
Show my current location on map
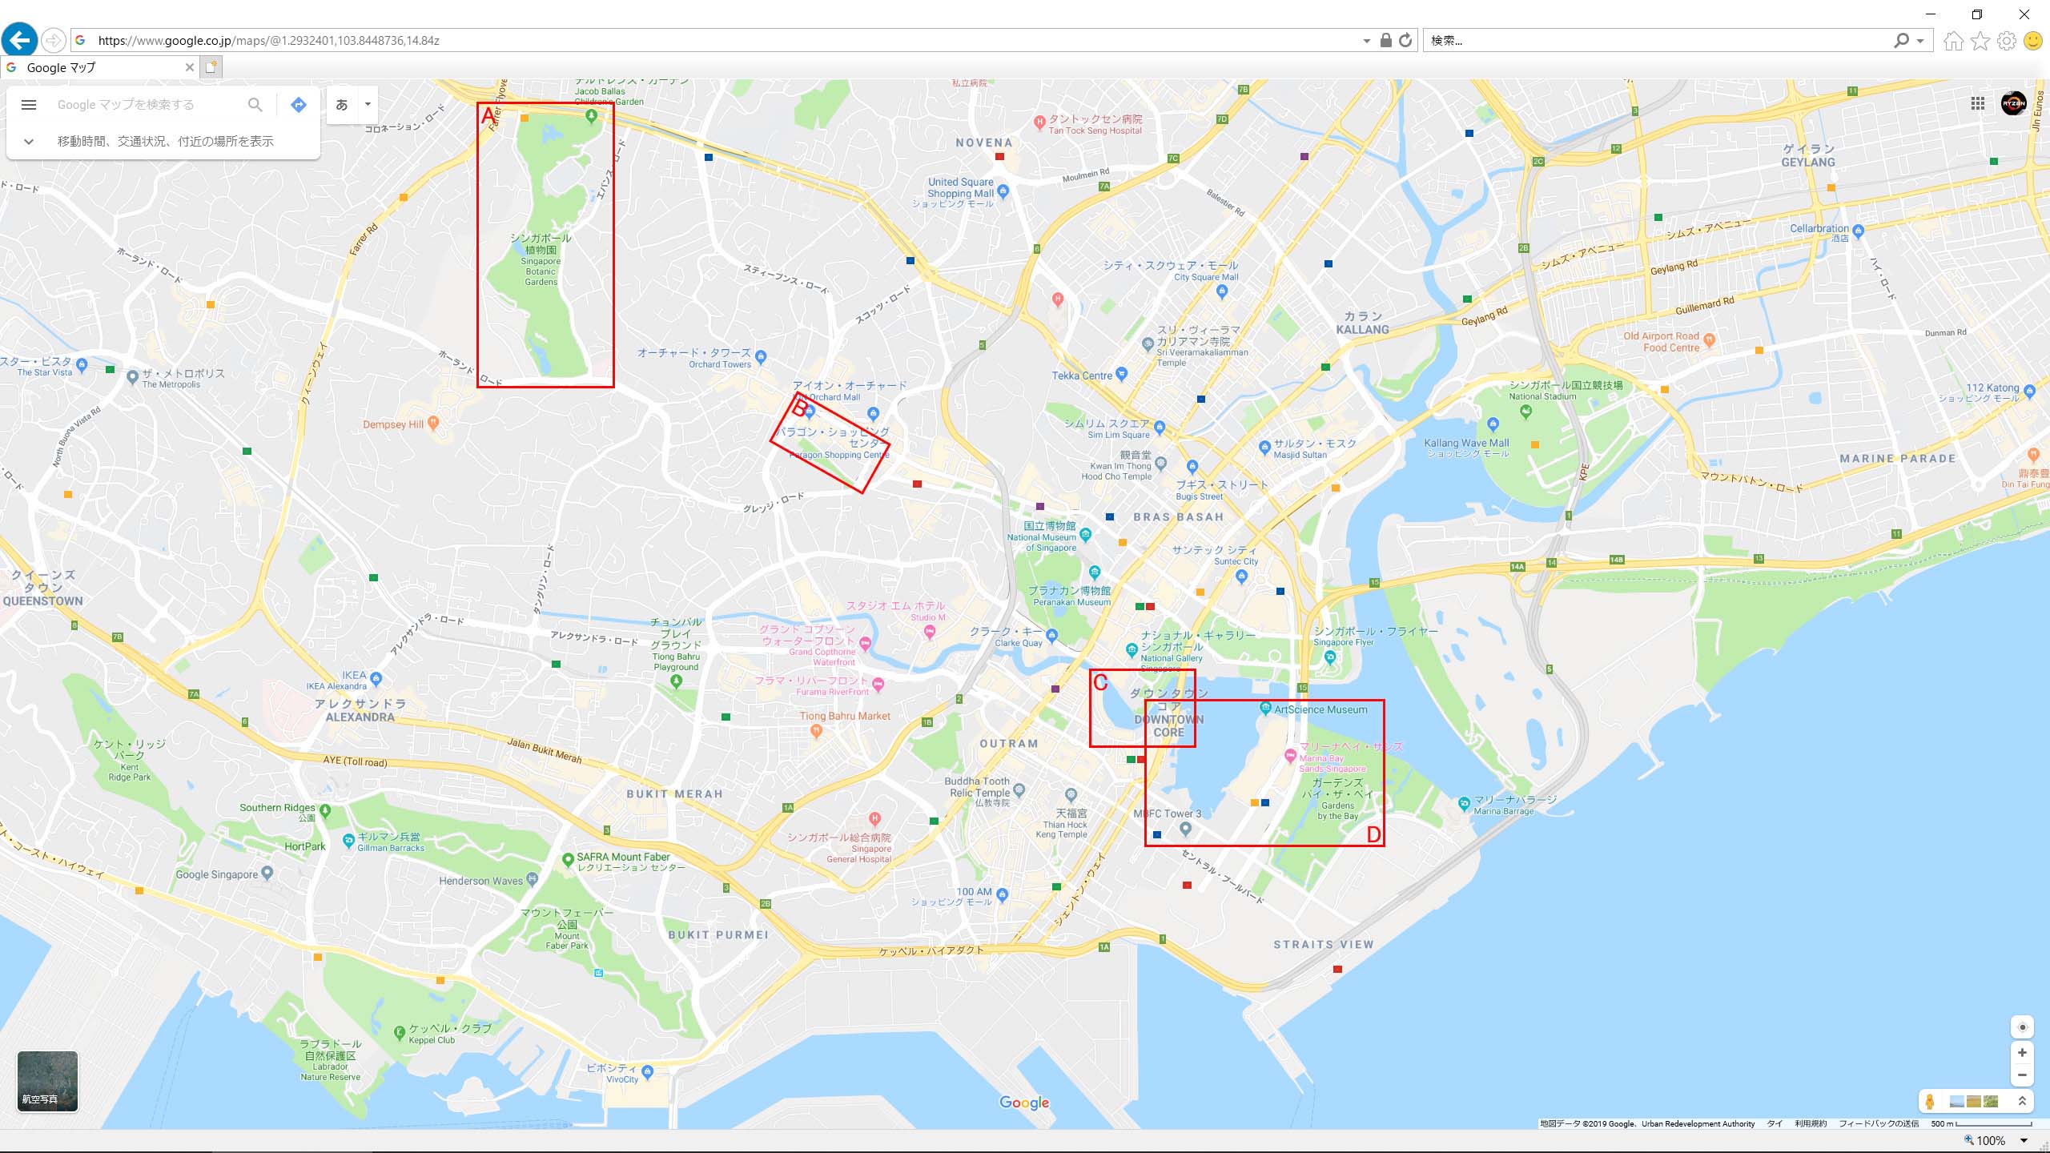point(2022,1027)
